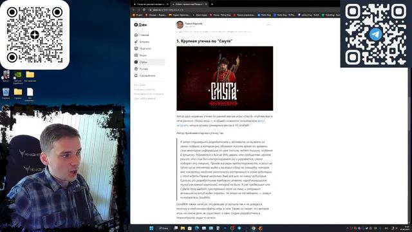Screen dimensions: 412x232
Task: Select the folder beside GeForce Experience on desktop
Action: coord(30,77)
